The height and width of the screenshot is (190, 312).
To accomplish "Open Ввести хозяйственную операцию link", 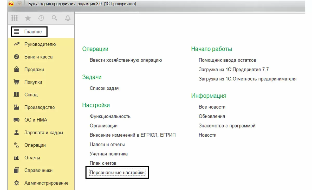I will pyautogui.click(x=126, y=60).
